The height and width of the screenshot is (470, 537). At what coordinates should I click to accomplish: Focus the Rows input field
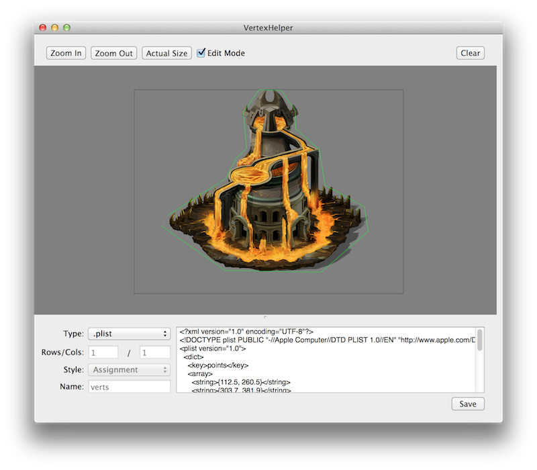(103, 352)
